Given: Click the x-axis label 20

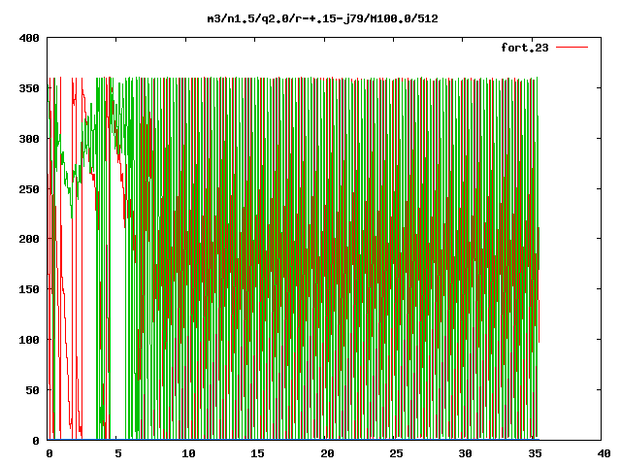Looking at the screenshot, I should [x=327, y=453].
